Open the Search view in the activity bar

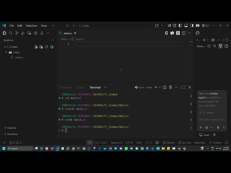(x=10, y=33)
